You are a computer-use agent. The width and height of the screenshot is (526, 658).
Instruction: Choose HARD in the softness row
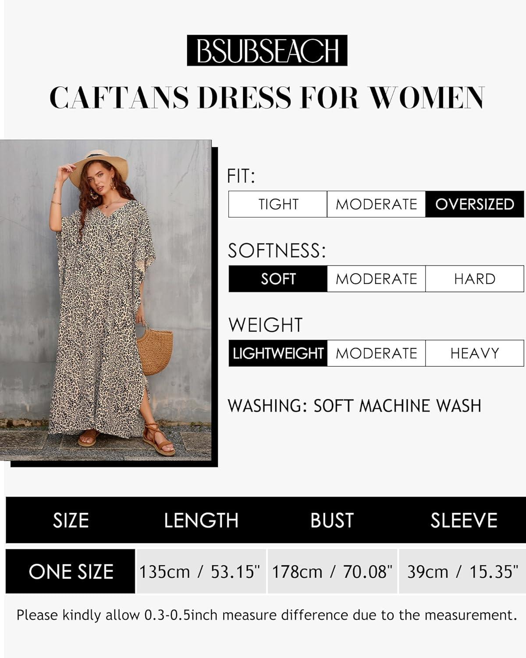point(475,279)
